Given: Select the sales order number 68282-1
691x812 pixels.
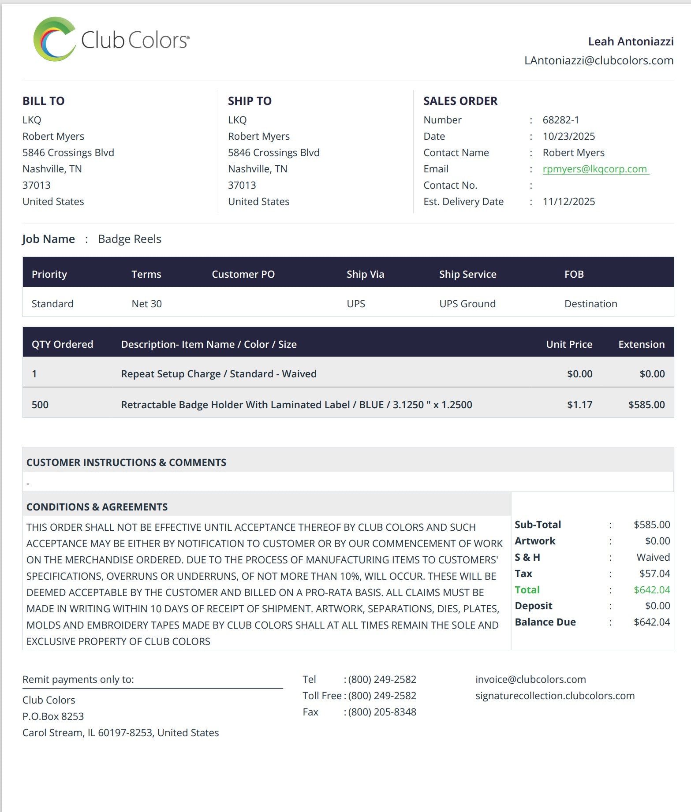Looking at the screenshot, I should click(x=560, y=120).
